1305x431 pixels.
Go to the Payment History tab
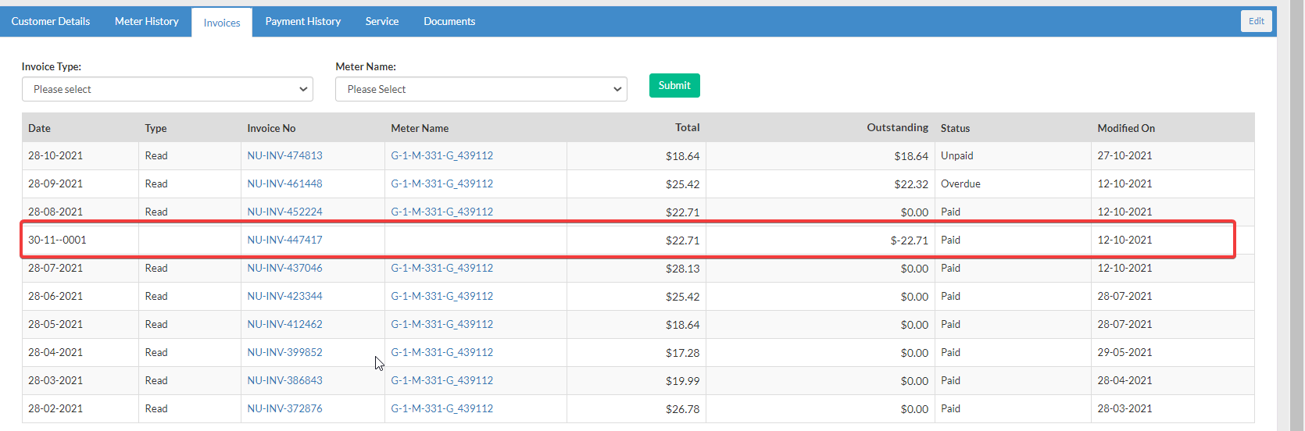coord(303,21)
